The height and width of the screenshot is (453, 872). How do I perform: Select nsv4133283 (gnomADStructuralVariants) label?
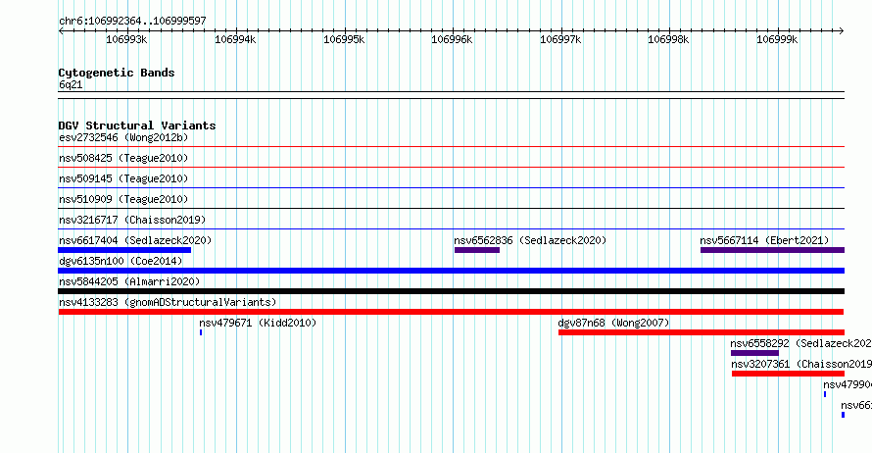[x=168, y=302]
